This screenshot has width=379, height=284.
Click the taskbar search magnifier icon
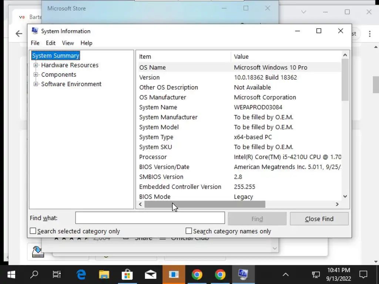(34, 275)
